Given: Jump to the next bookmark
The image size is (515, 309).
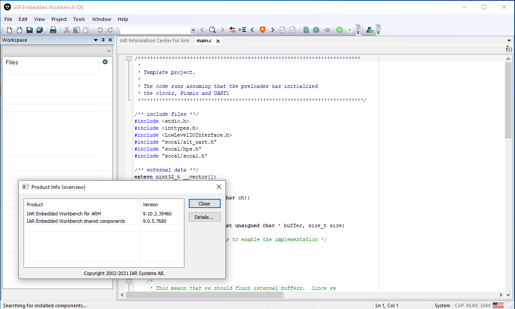Looking at the screenshot, I should point(273,30).
